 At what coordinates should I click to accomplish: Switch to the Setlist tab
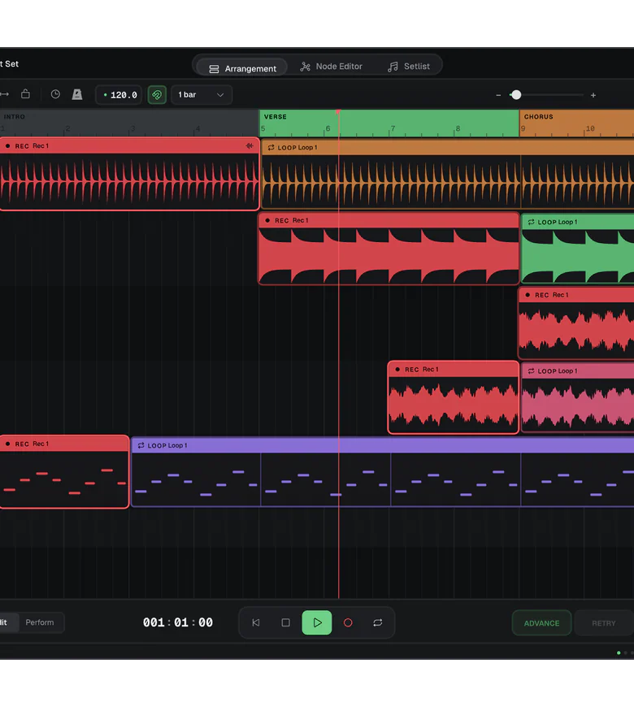(x=409, y=67)
